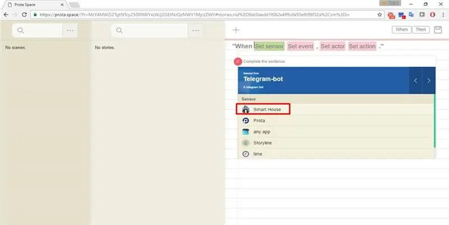449x225 pixels.
Task: Click the Then button
Action: click(x=420, y=30)
